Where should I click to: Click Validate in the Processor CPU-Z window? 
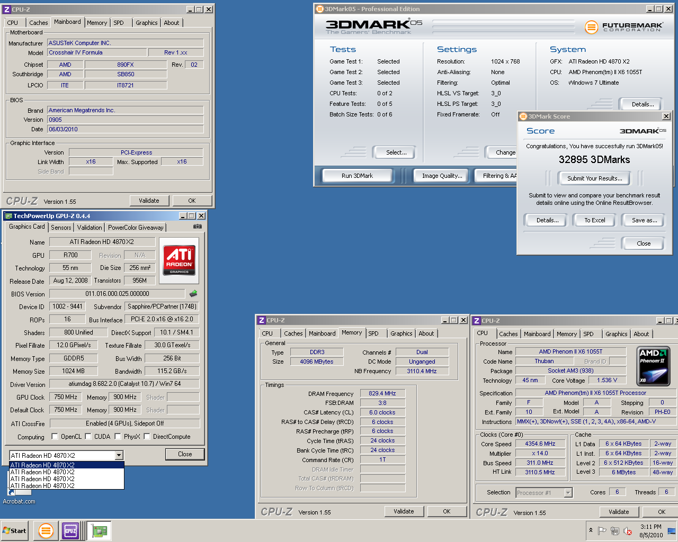click(619, 512)
